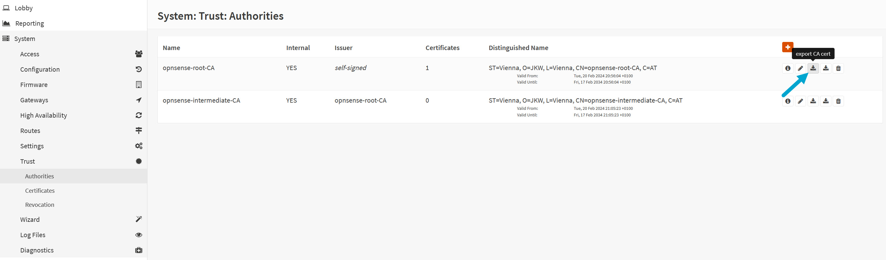This screenshot has height=260, width=886.
Task: Click the System: Trust: Authorities heading
Action: [220, 16]
